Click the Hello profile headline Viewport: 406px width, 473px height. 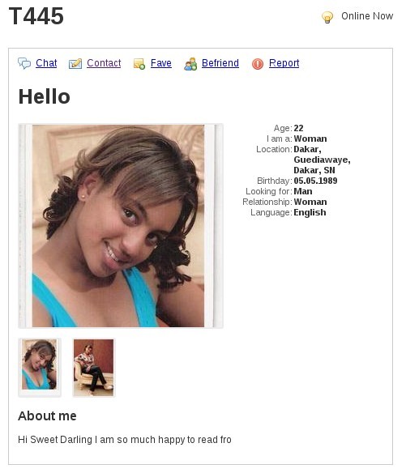(x=44, y=96)
